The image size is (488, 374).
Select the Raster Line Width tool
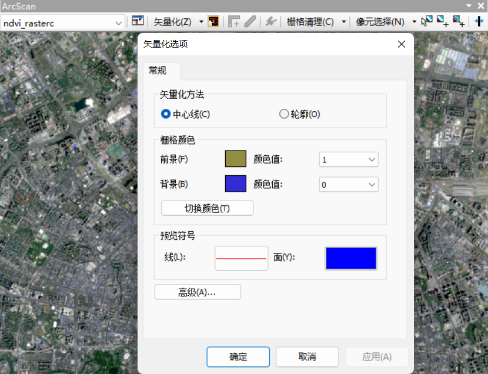(479, 22)
